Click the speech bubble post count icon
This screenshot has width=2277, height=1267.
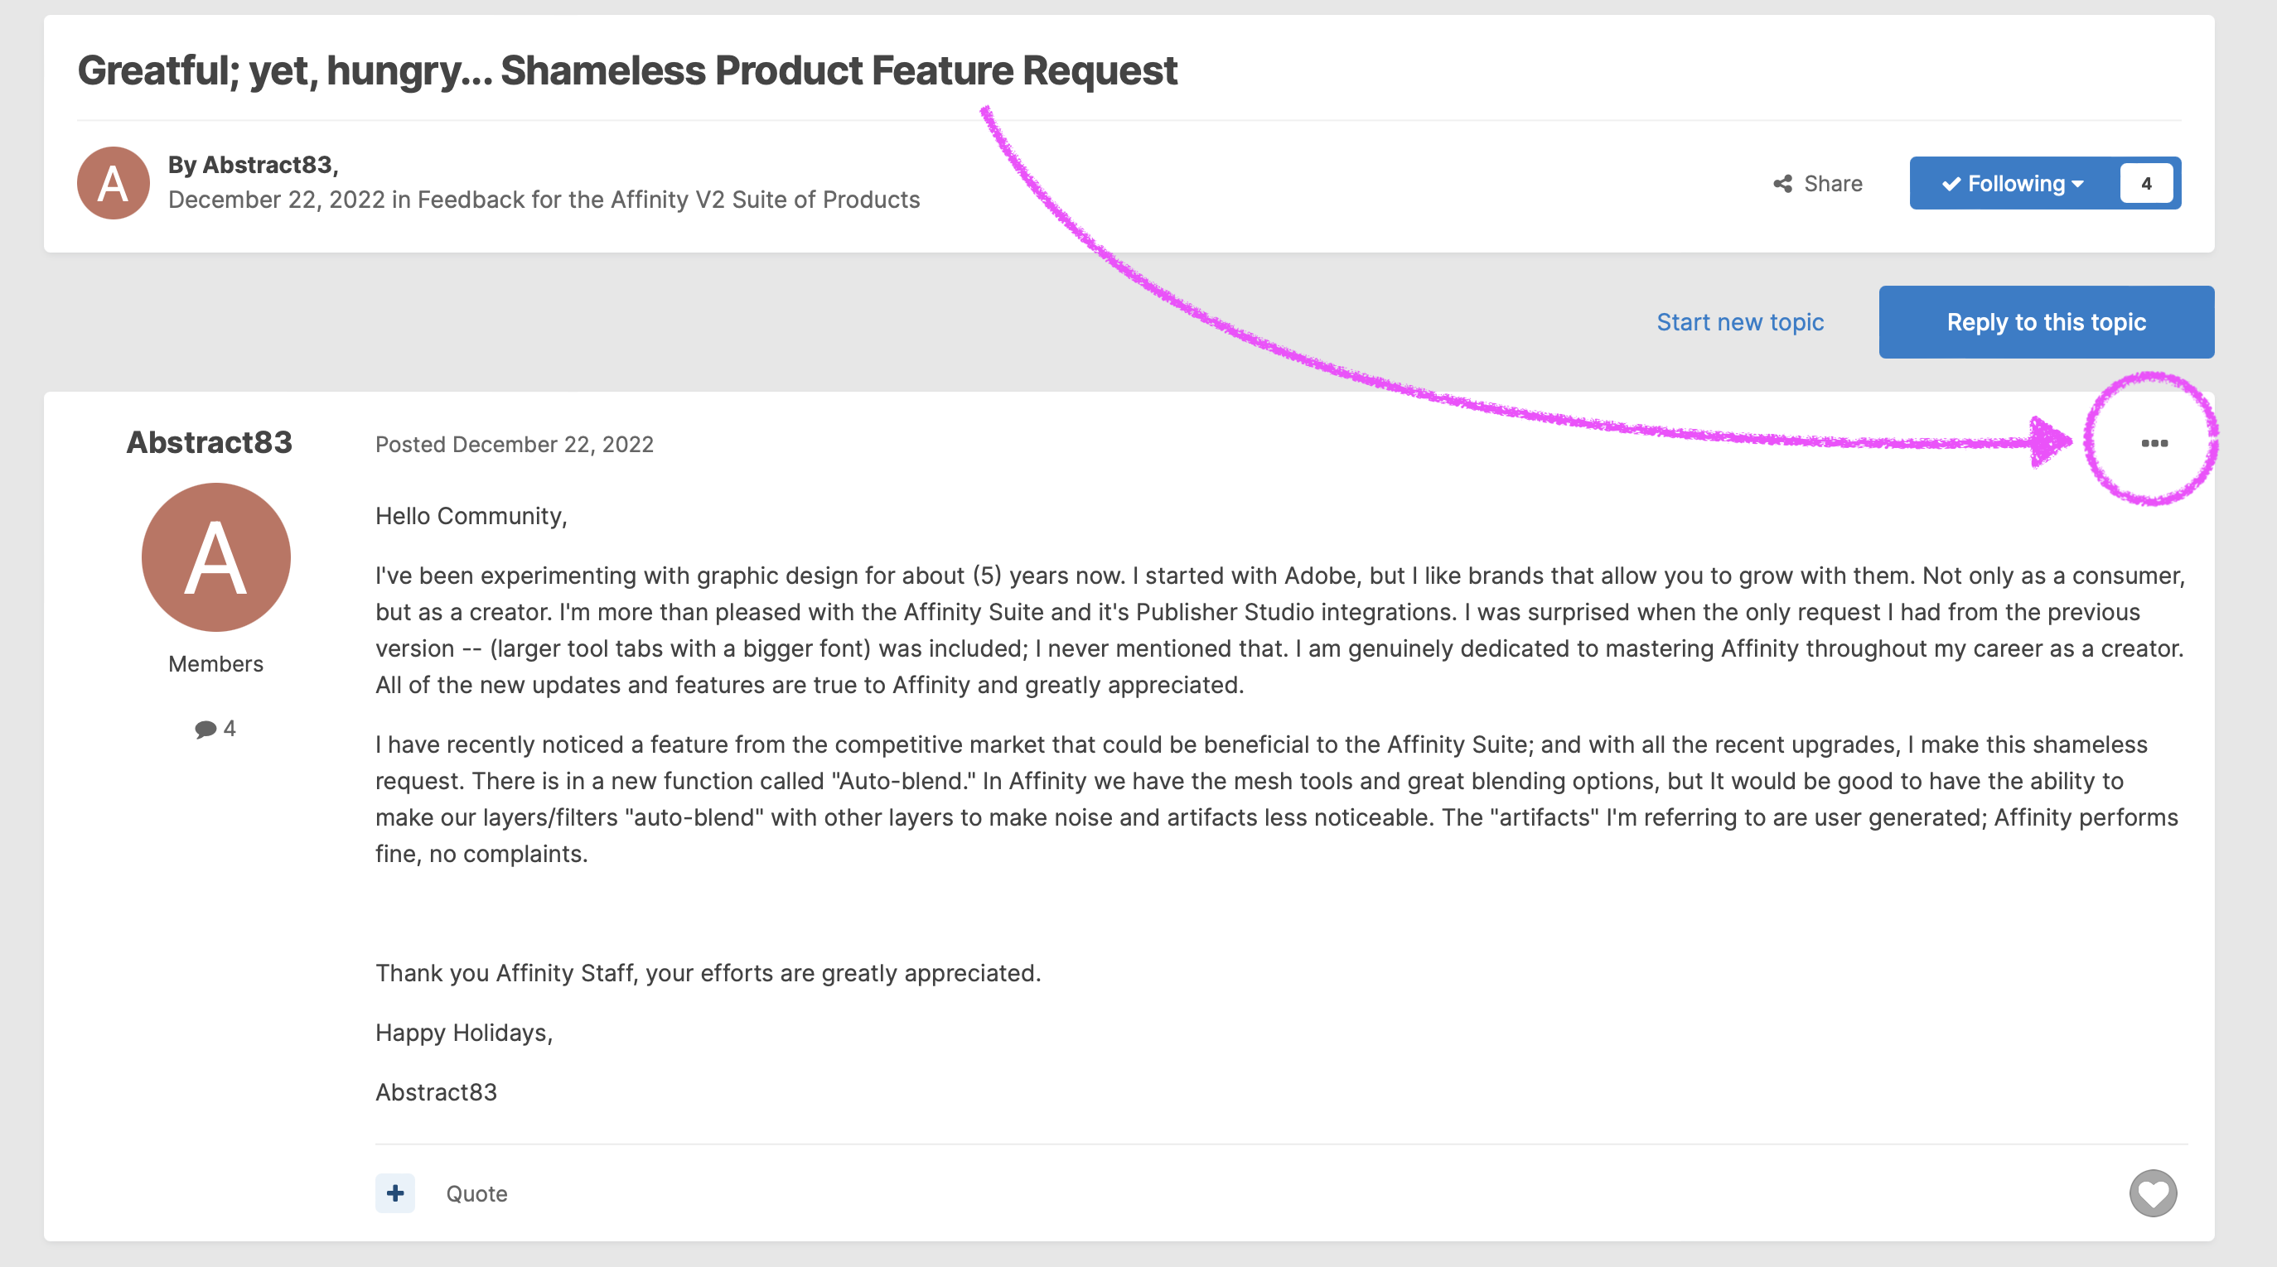point(205,729)
